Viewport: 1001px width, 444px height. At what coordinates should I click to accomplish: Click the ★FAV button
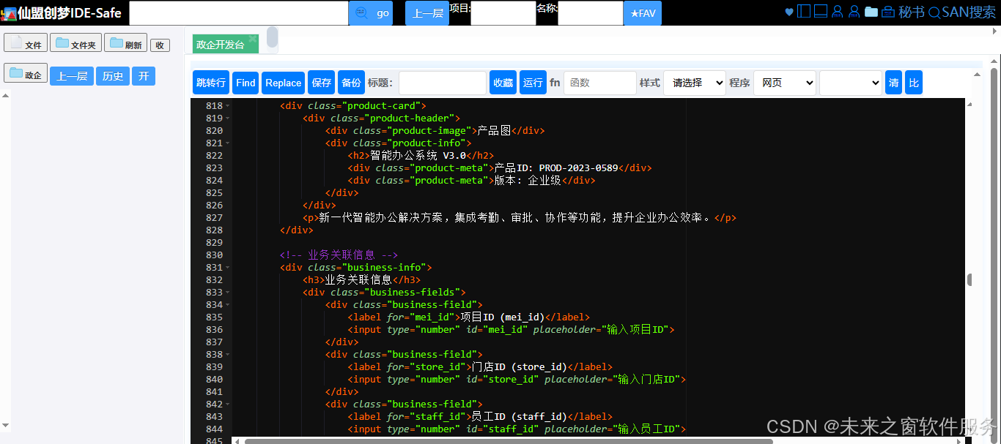643,13
